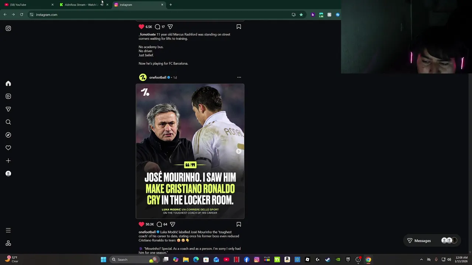Viewport: 472px width, 265px height.
Task: Open the 1.00 speed extension
Action: (321, 15)
